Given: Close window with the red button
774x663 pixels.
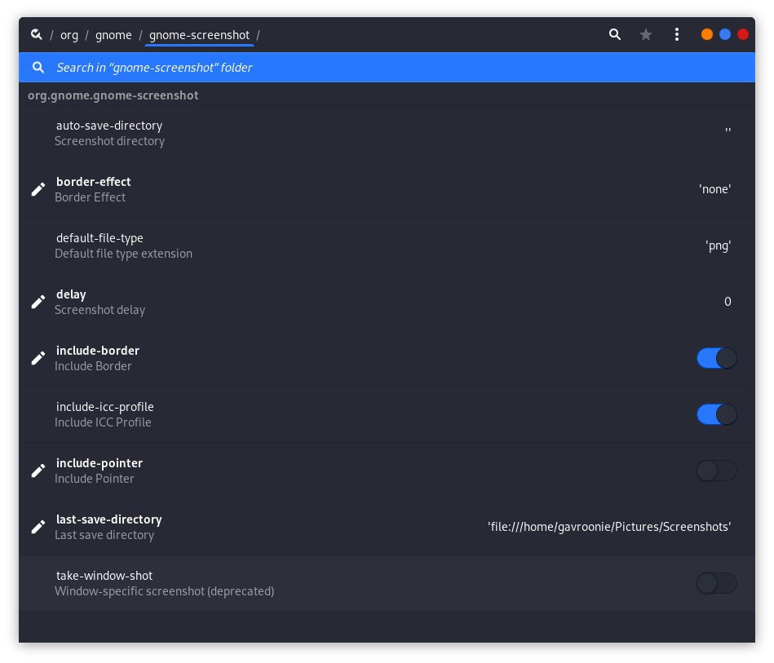Looking at the screenshot, I should click(x=743, y=34).
